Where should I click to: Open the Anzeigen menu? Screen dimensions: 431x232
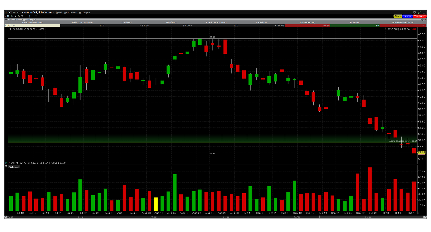(84, 12)
